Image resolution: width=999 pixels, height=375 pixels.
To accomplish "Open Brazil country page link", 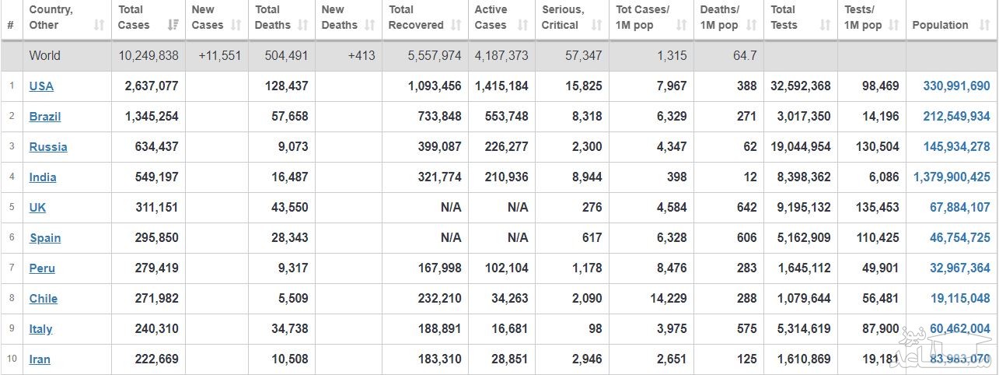I will pos(45,117).
